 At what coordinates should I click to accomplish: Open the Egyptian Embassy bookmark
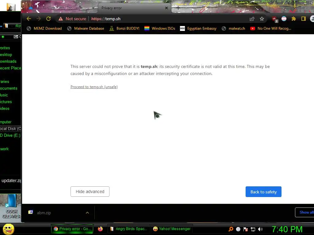198,28
